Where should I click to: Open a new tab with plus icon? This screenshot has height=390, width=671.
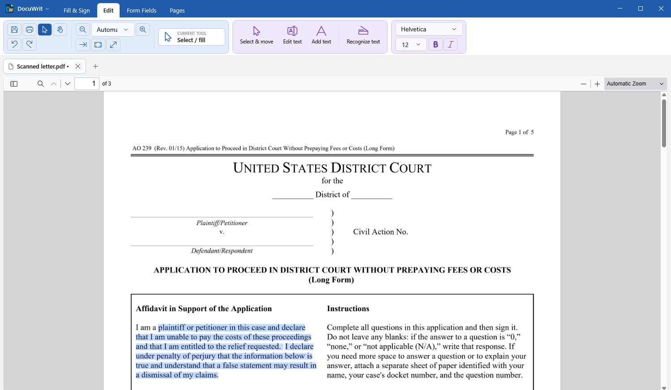[95, 66]
